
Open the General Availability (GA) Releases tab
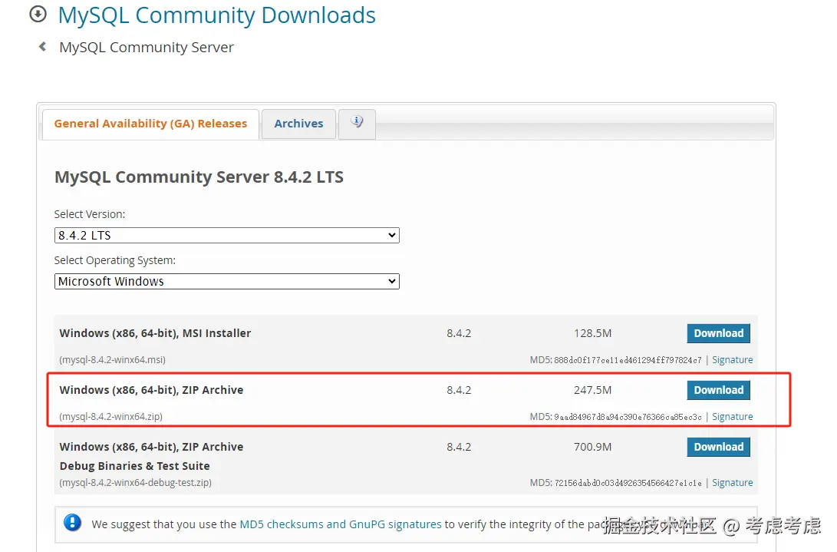click(x=150, y=124)
